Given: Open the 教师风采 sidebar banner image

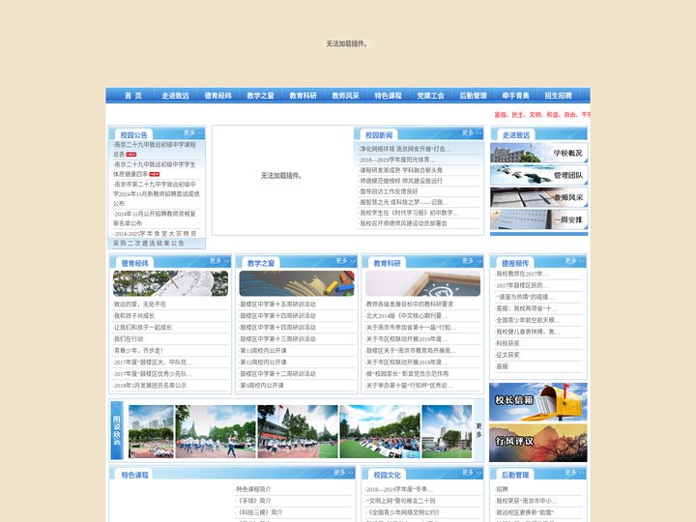Looking at the screenshot, I should (538, 197).
